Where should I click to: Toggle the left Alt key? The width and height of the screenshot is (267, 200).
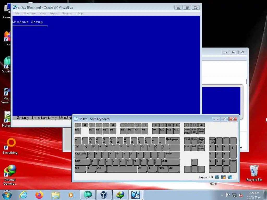tap(102, 169)
